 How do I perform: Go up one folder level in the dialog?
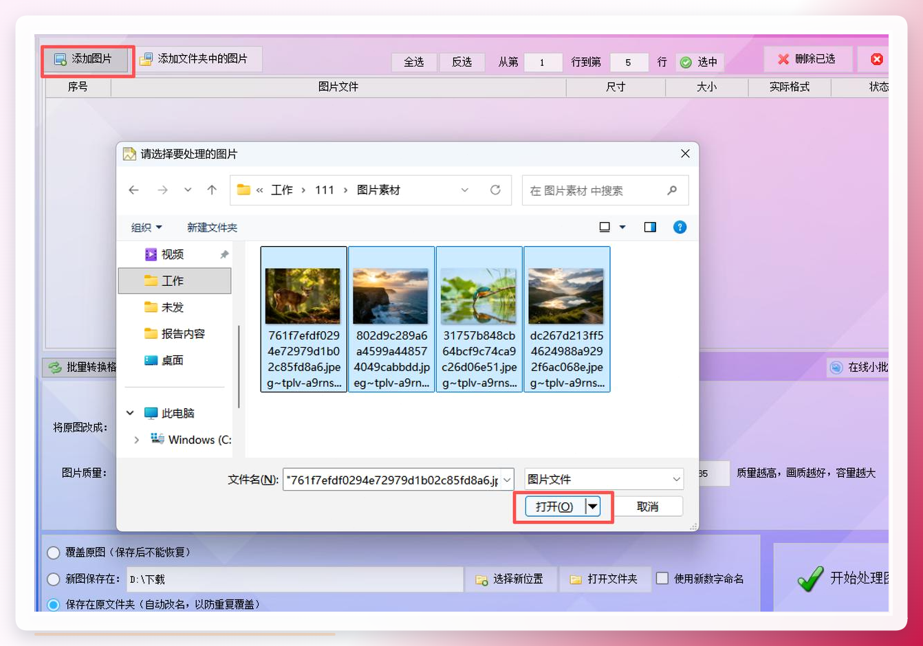(212, 190)
